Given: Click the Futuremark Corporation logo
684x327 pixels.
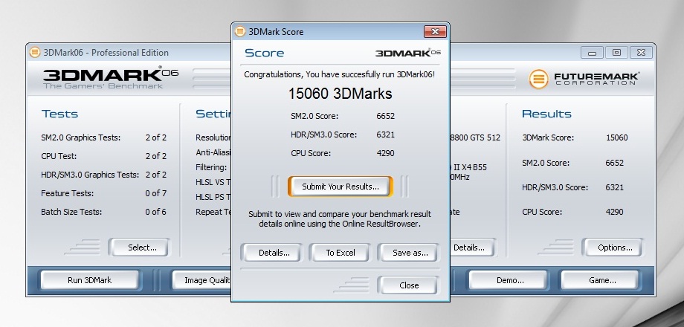Looking at the screenshot, I should [584, 79].
